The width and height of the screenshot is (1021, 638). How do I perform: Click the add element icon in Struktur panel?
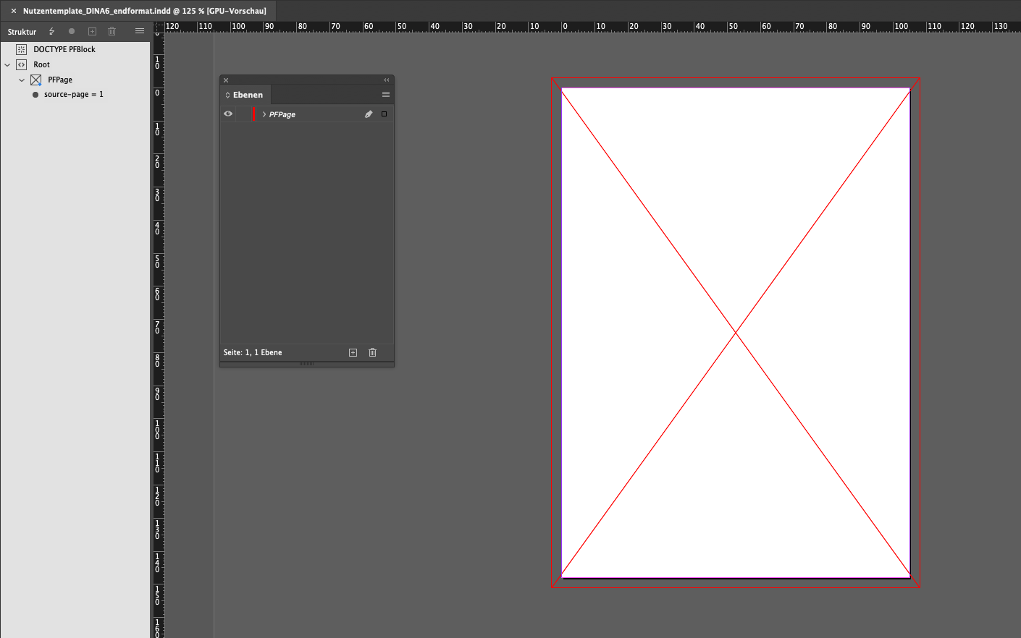coord(92,31)
